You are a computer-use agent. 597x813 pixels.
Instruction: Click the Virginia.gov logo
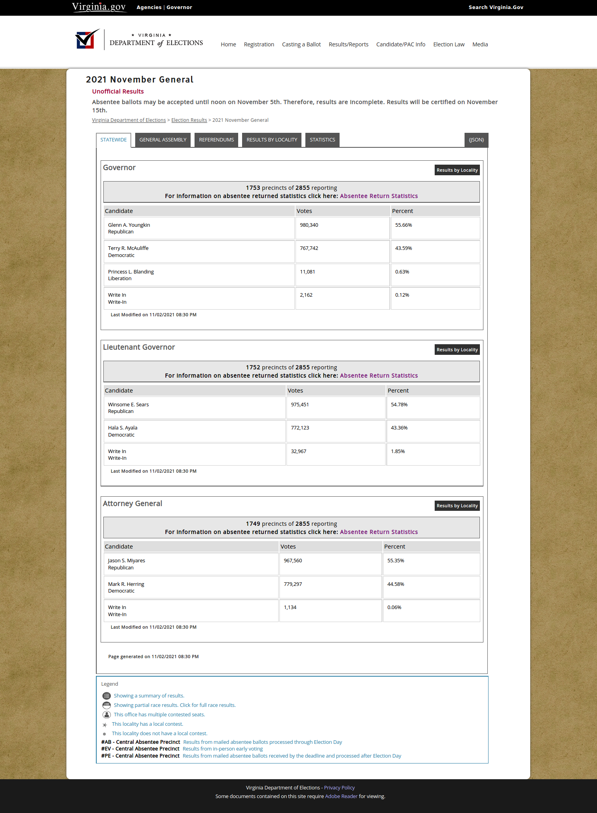(99, 7)
